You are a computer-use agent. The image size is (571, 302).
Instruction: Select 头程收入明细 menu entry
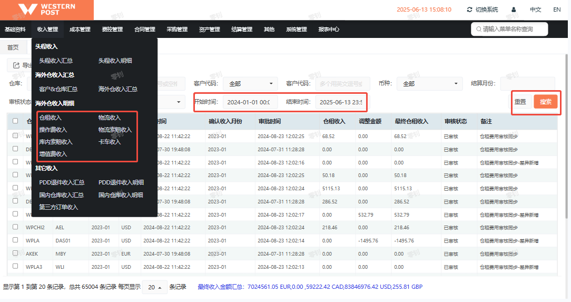click(115, 61)
